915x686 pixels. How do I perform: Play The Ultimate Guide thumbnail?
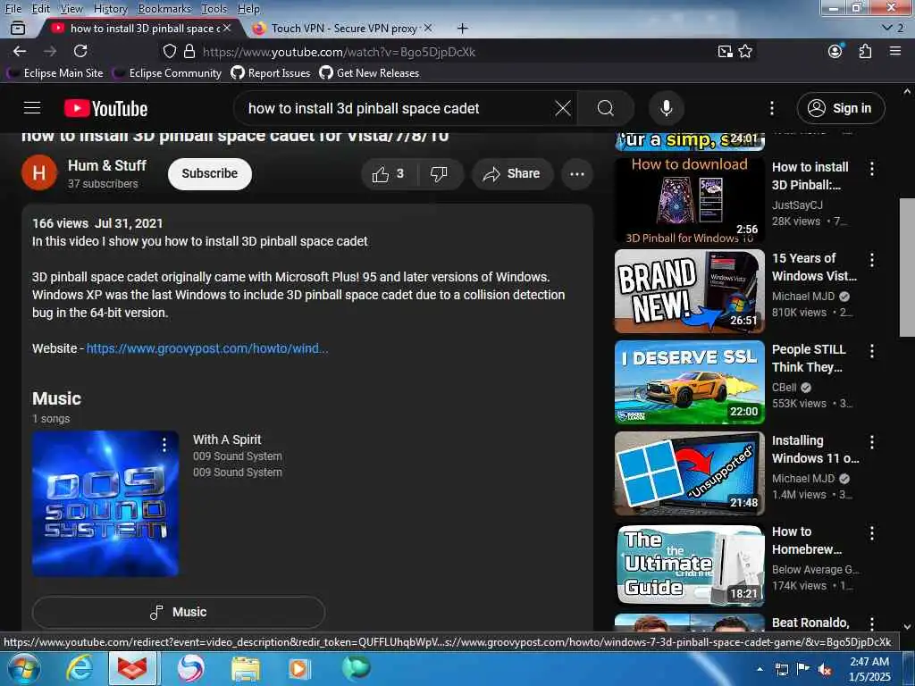(x=689, y=565)
